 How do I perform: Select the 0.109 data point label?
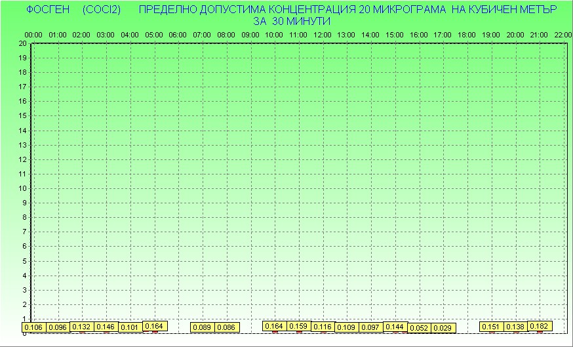346,327
